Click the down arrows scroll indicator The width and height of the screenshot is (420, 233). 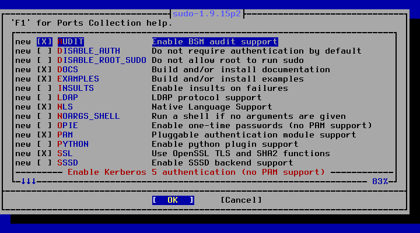[x=29, y=182]
